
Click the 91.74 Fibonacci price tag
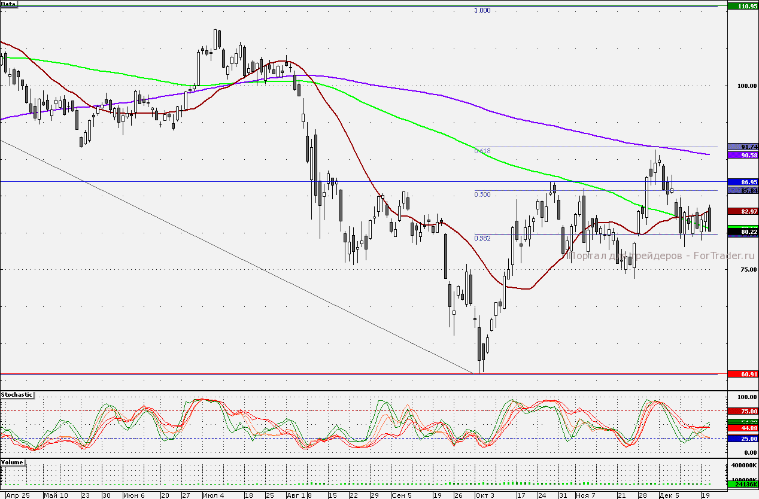click(742, 147)
